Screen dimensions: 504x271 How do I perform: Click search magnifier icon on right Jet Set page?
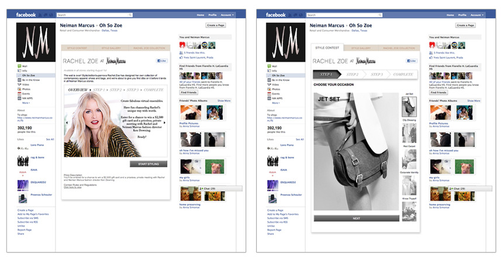380,15
